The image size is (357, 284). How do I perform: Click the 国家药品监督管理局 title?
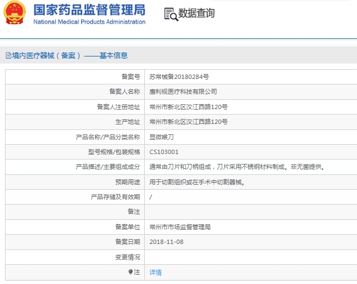(x=89, y=10)
